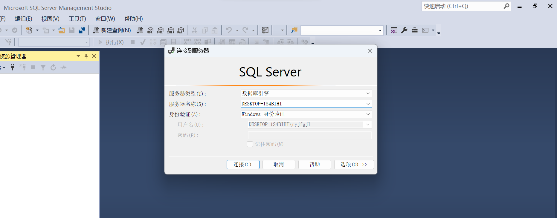Open the 帮助(H) menu
557x218 pixels.
[x=134, y=19]
